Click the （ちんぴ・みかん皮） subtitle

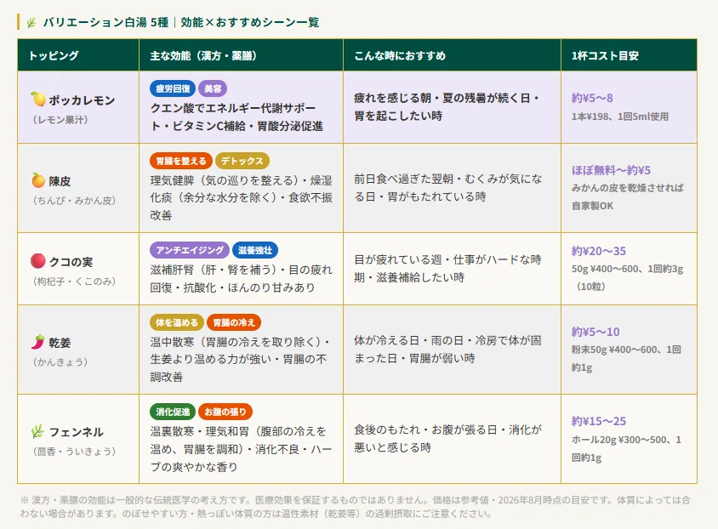click(x=74, y=201)
